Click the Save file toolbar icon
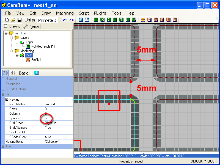Screen dimensions: 220x165 coord(20,20)
